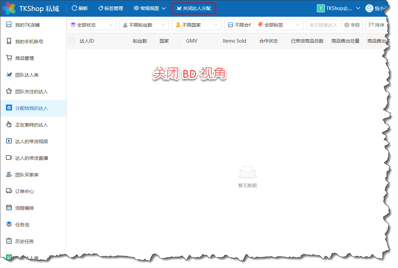Click the 字段 fields settings button
This screenshot has width=398, height=268.
(x=352, y=25)
